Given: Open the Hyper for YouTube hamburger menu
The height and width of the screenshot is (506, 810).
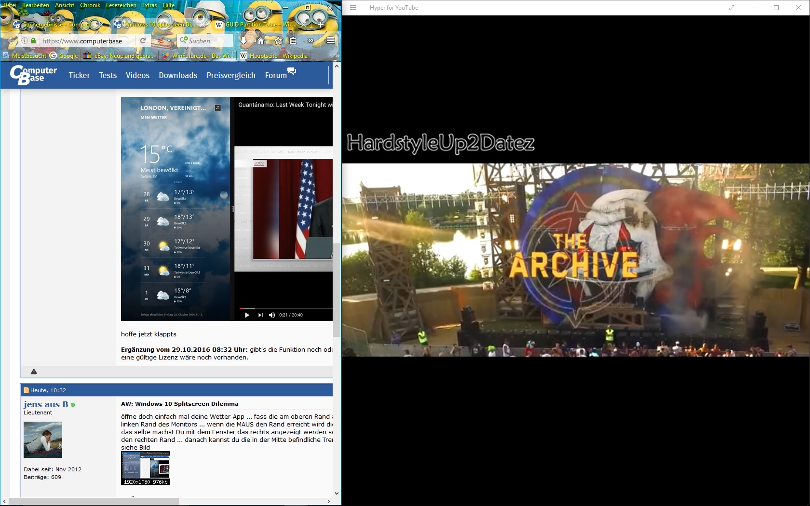Looking at the screenshot, I should pos(353,8).
